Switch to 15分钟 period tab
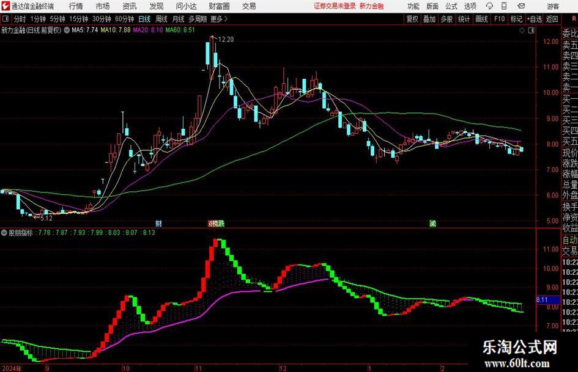Screen dimensions: 578x372 point(78,19)
